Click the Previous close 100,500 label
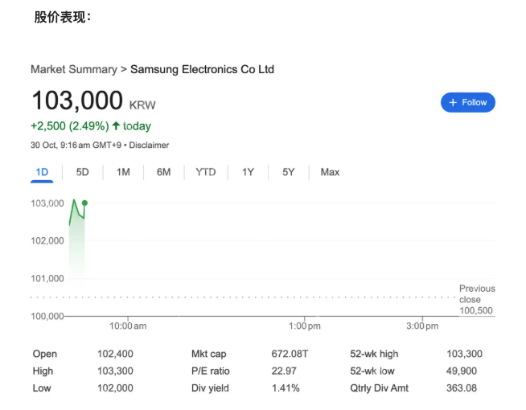Screen dimensions: 526x410 pos(476,299)
